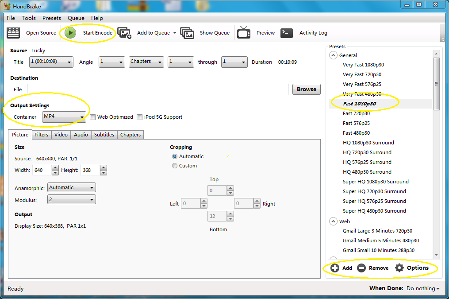Open the Help menu
Image resolution: width=449 pixels, height=299 pixels.
coord(97,18)
